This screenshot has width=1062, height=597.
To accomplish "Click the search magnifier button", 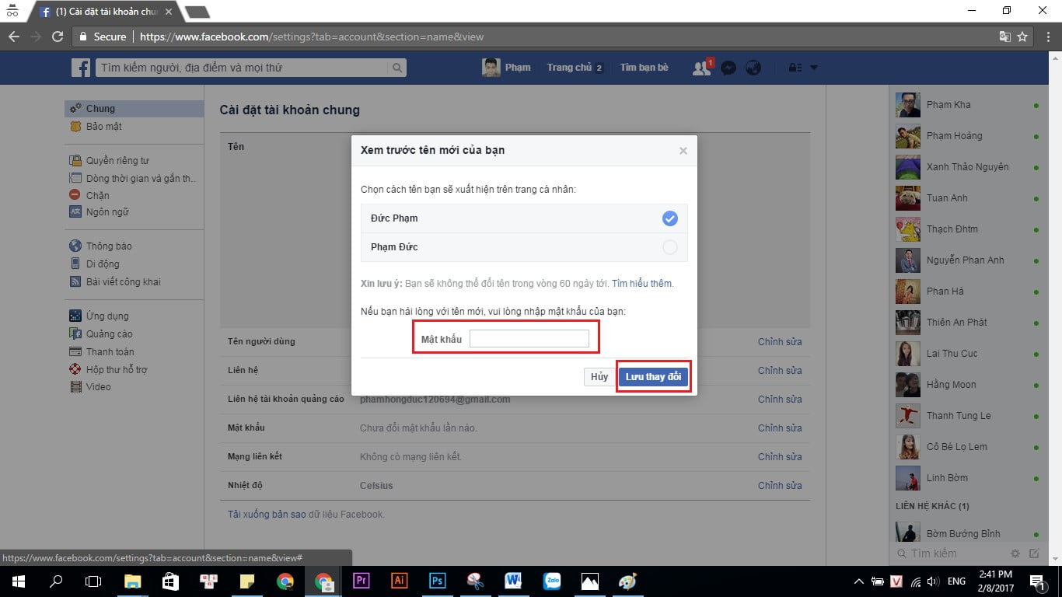I will [x=397, y=68].
